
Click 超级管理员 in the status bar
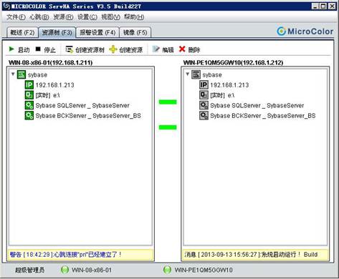pos(30,270)
